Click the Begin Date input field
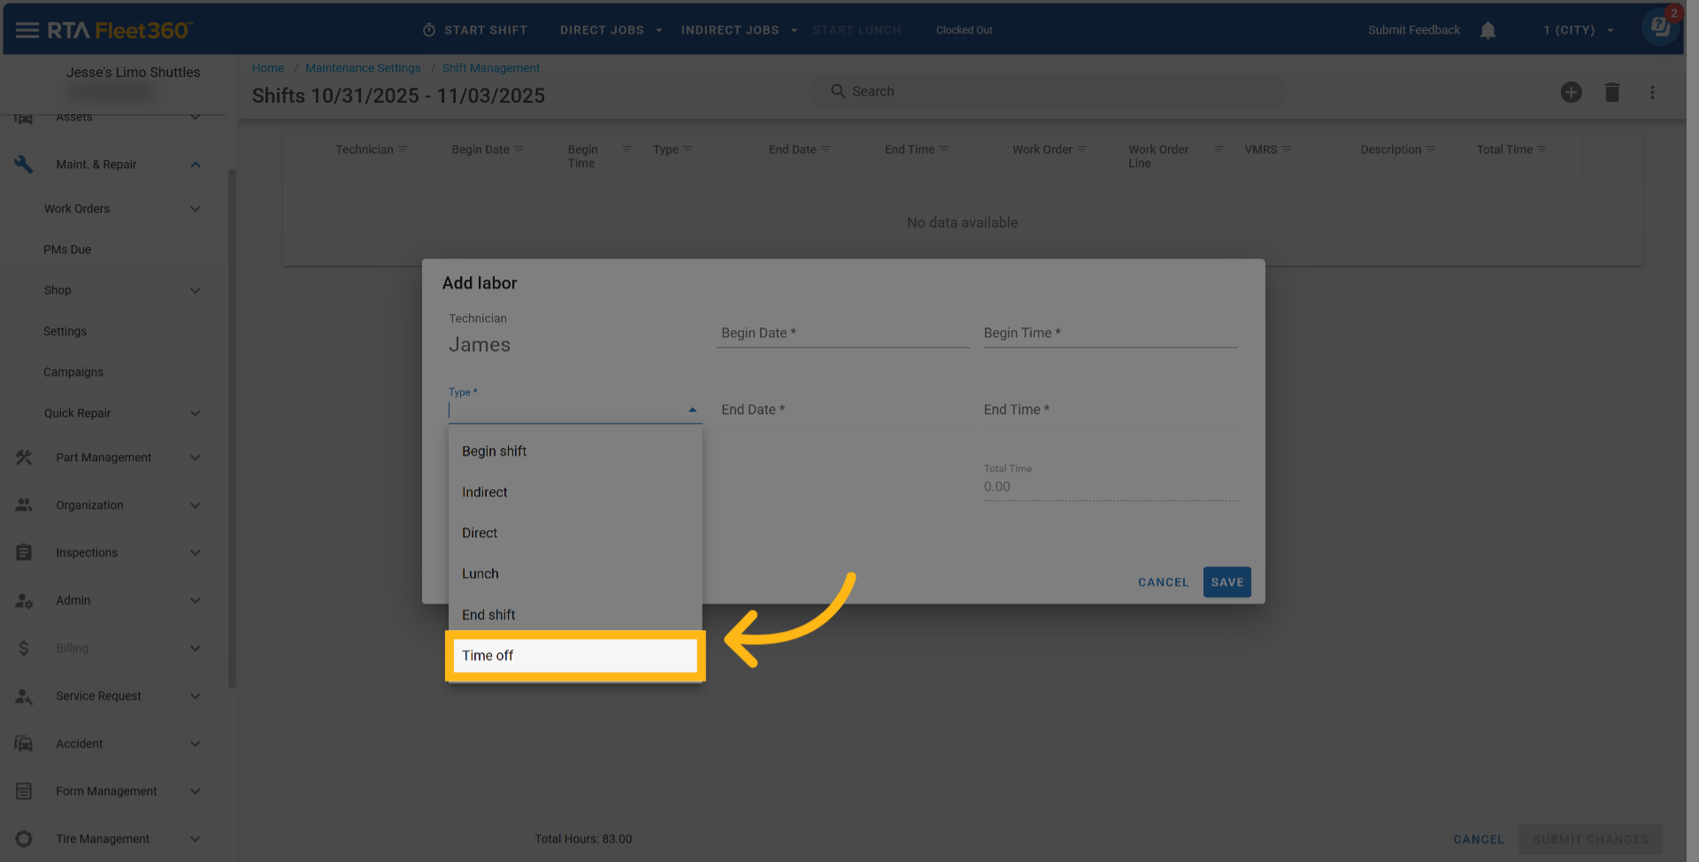Viewport: 1699px width, 862px height. 842,334
